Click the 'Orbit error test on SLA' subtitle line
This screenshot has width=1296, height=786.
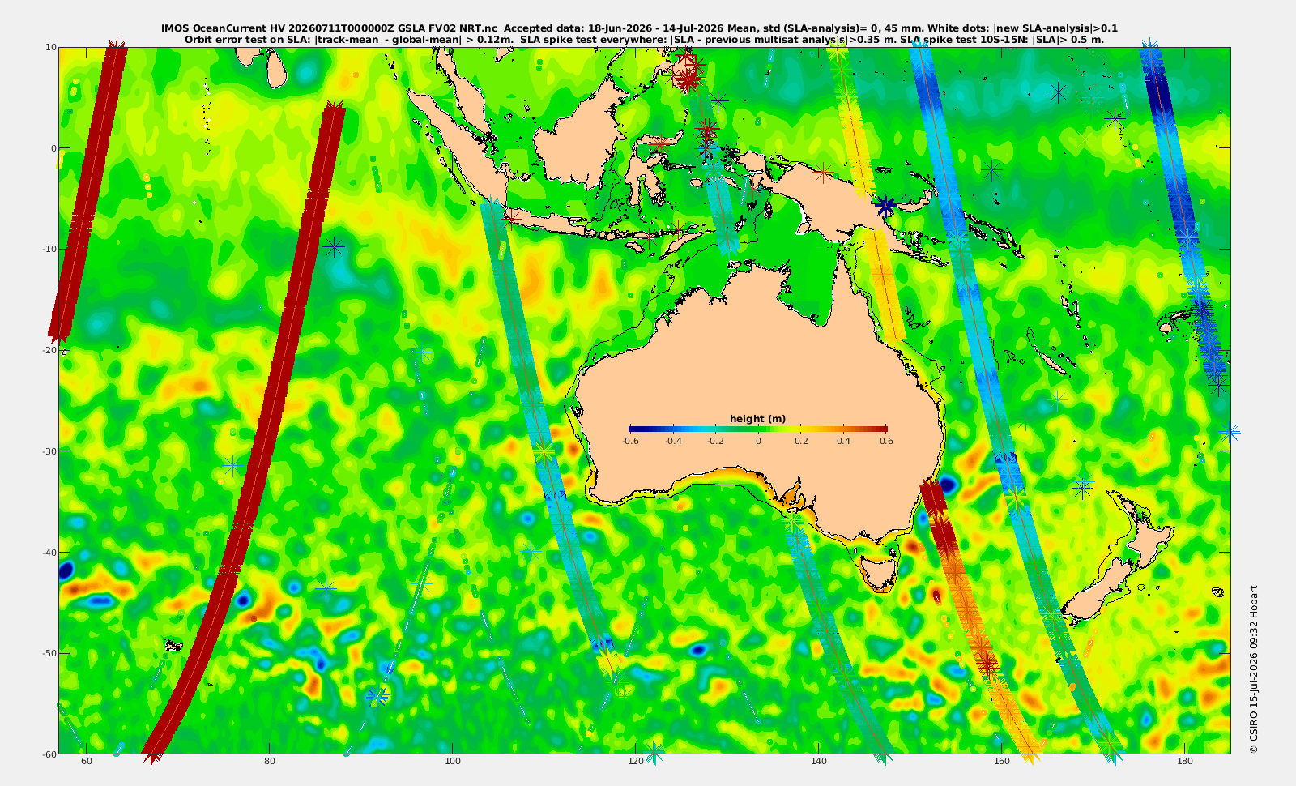click(644, 39)
